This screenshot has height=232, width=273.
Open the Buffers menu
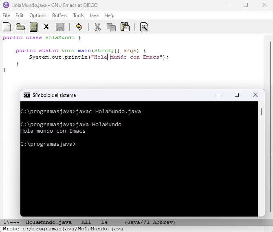click(60, 15)
